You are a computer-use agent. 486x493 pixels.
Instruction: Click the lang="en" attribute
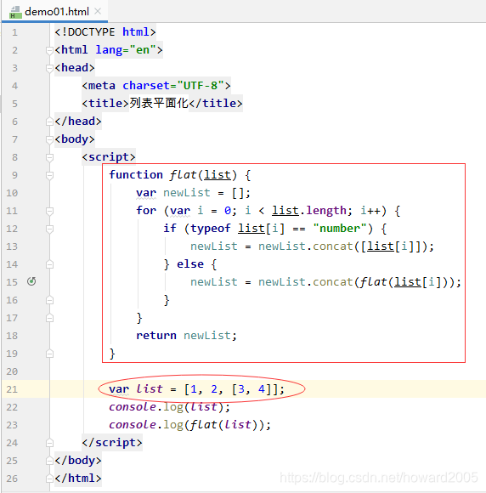pos(126,50)
